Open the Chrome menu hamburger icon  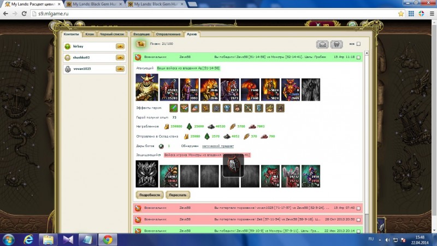[432, 14]
